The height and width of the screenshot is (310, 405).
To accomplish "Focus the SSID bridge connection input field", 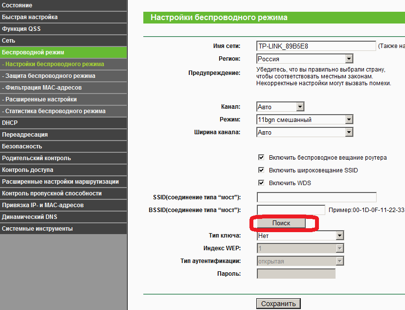I will click(x=316, y=197).
